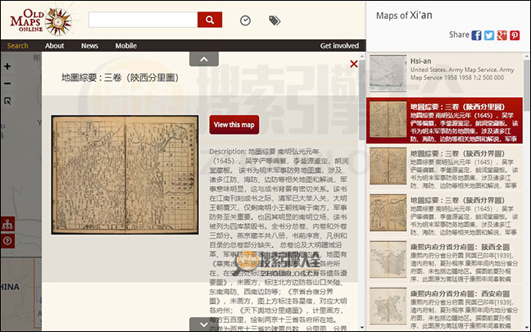Click the Old Maps Online logo
Screen dimensions: 531x332
pos(41,21)
